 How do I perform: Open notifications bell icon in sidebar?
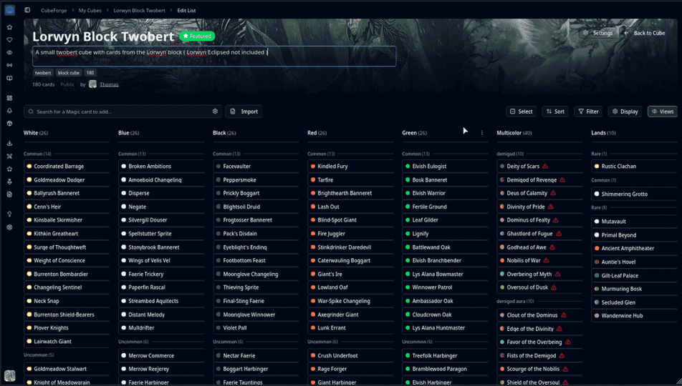(9, 111)
